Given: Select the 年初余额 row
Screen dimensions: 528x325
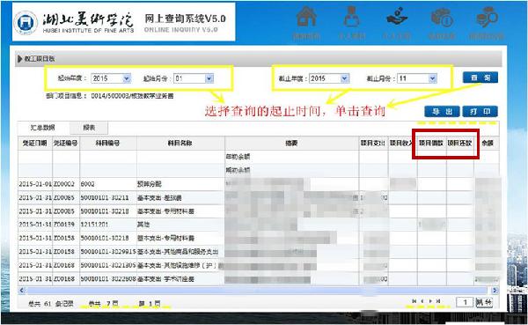Looking at the screenshot, I should 259,157.
